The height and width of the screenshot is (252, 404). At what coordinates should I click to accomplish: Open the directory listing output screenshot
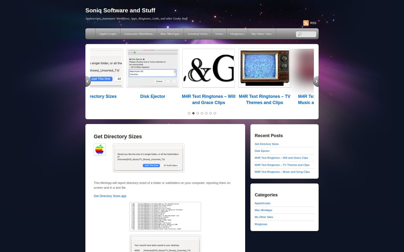165,217
